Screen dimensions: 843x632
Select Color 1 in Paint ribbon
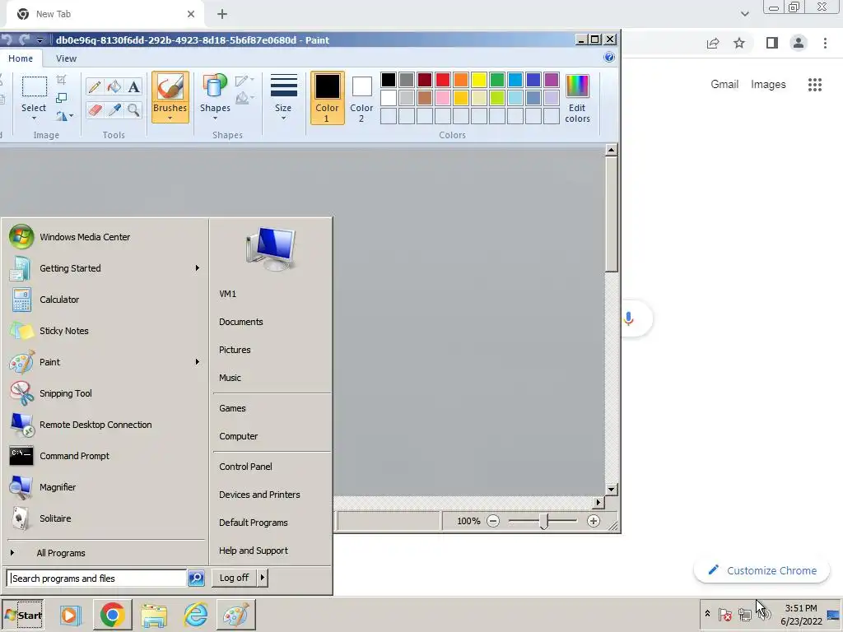pos(327,98)
